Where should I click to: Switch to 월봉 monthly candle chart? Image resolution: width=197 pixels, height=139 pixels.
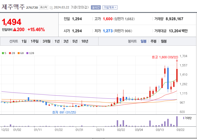coord(164,41)
